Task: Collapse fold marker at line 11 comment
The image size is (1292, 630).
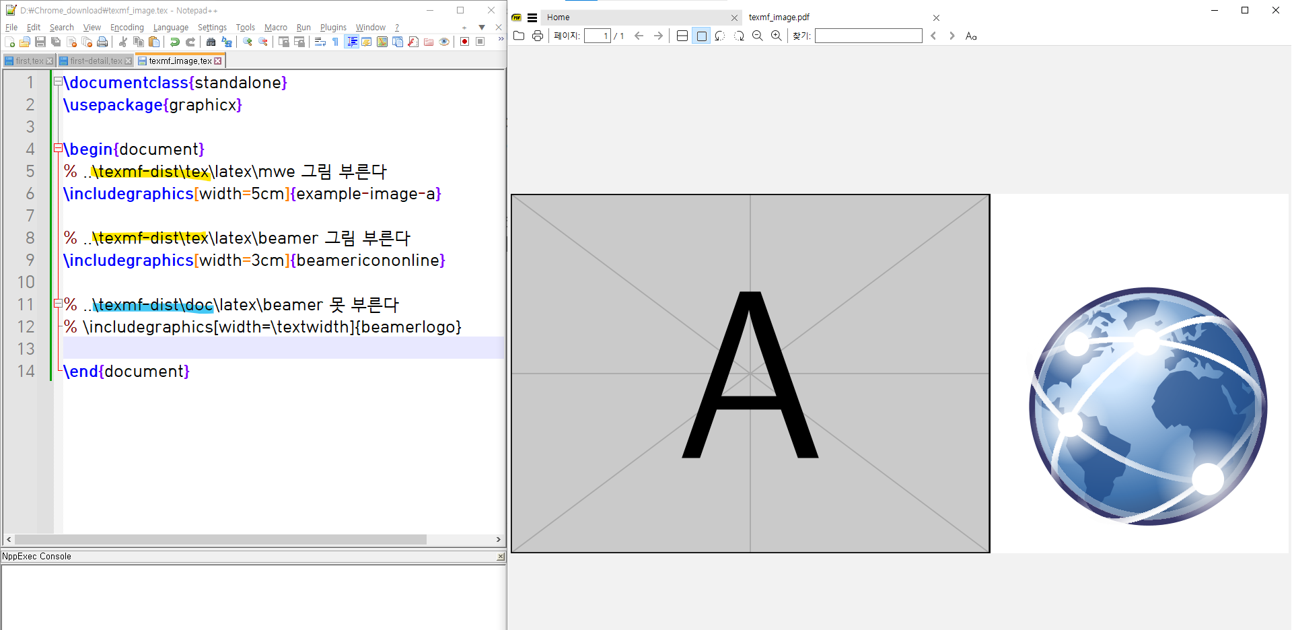Action: [x=58, y=304]
